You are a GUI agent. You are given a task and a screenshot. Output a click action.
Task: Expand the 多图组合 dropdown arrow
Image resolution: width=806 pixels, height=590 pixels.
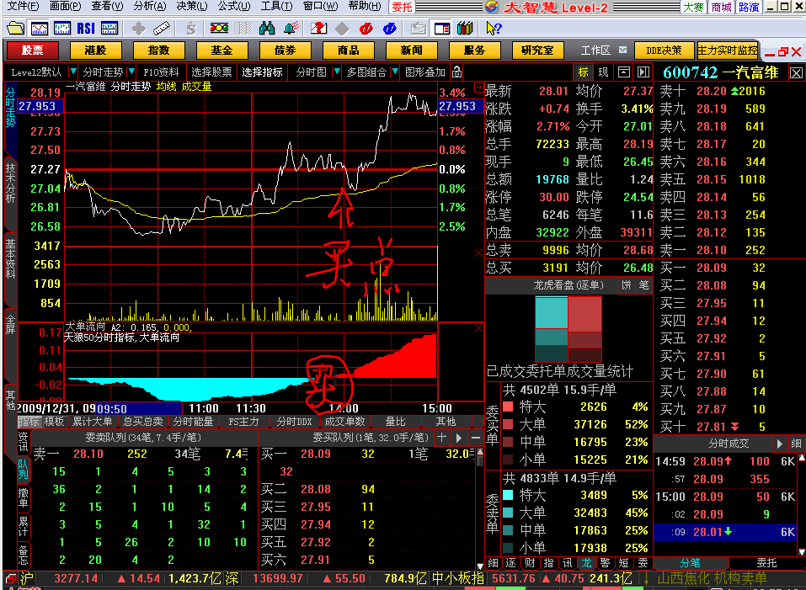pos(395,72)
